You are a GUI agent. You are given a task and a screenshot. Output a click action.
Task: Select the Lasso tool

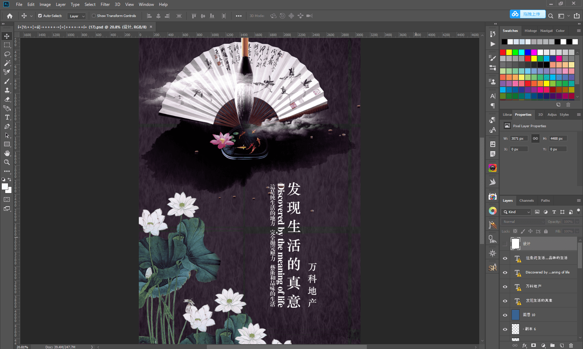click(x=7, y=54)
